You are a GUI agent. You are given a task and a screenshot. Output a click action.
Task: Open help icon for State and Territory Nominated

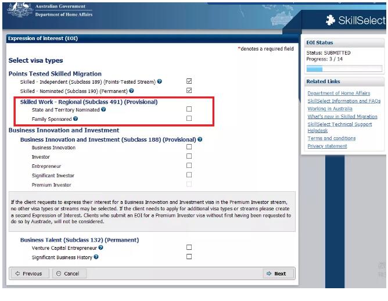(104, 109)
